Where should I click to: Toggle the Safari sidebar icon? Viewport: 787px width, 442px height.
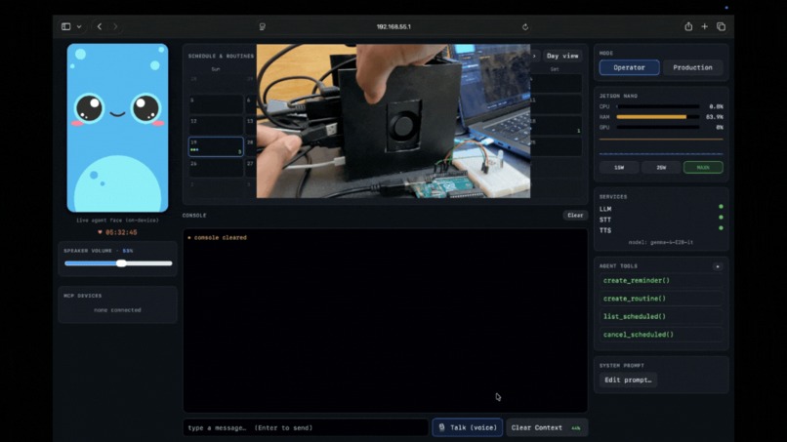coord(65,26)
